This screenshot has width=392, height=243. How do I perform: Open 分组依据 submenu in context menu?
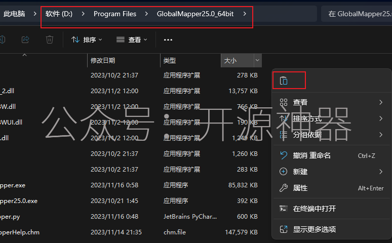click(x=332, y=135)
